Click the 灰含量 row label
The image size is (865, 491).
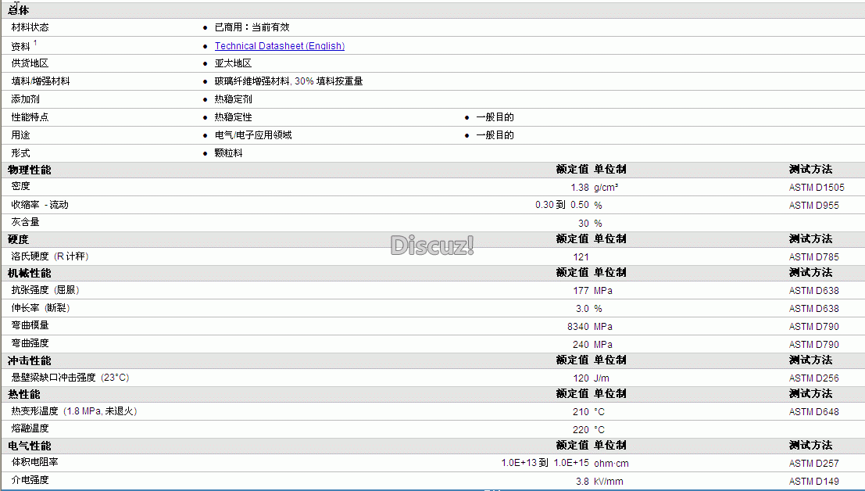click(x=25, y=222)
